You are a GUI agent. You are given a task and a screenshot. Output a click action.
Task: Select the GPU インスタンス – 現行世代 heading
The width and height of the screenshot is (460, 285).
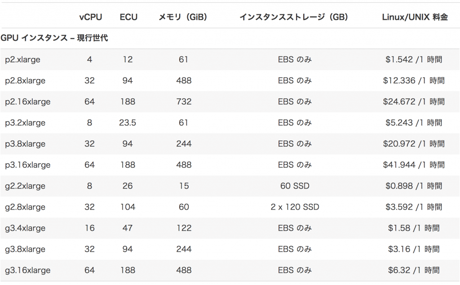coord(54,38)
